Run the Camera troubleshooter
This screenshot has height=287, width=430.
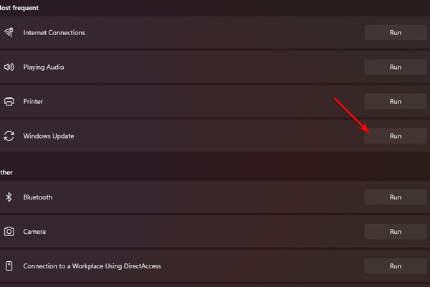pos(395,232)
